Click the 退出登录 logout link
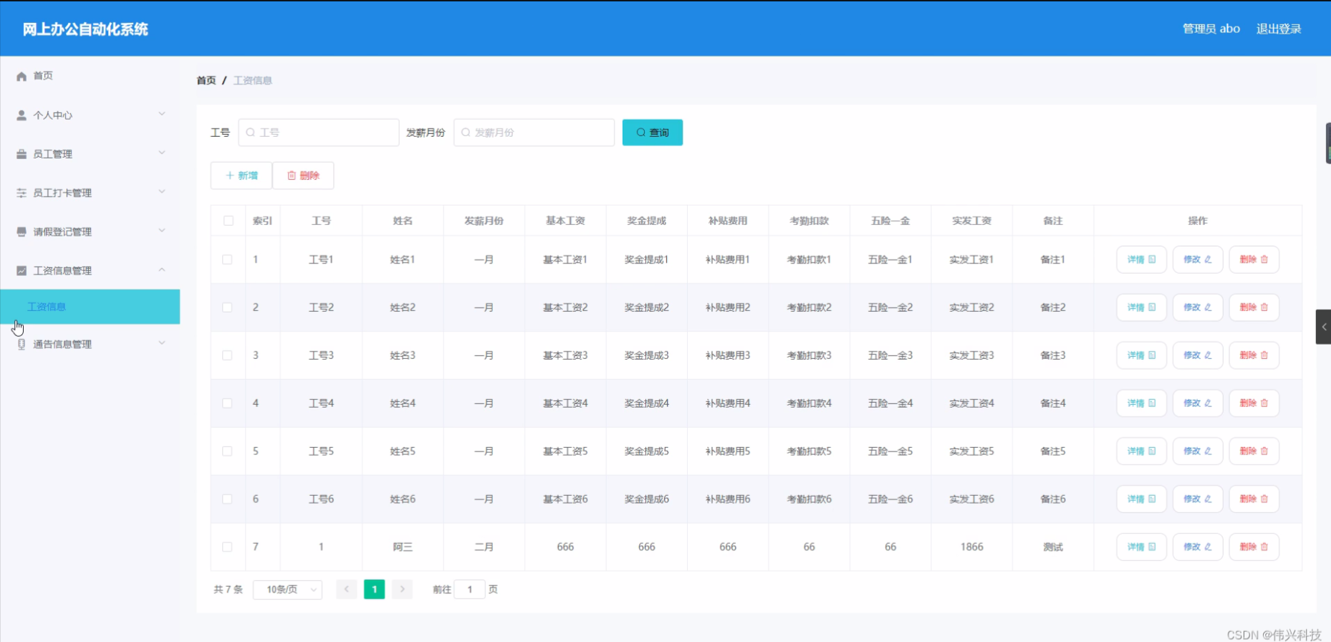The image size is (1331, 642). pyautogui.click(x=1279, y=29)
